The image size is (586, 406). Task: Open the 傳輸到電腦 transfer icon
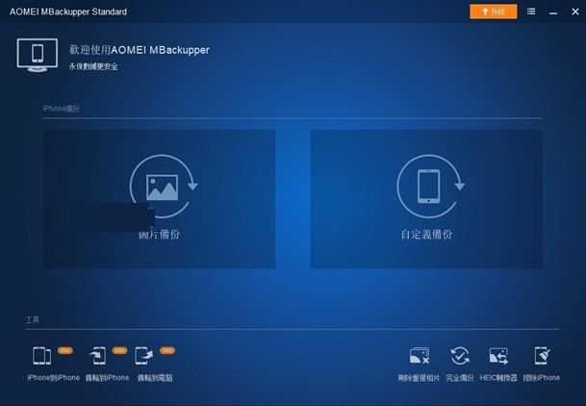[144, 356]
